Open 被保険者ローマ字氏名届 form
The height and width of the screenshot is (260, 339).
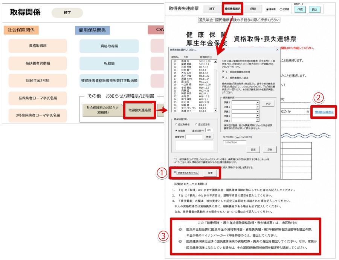38,98
